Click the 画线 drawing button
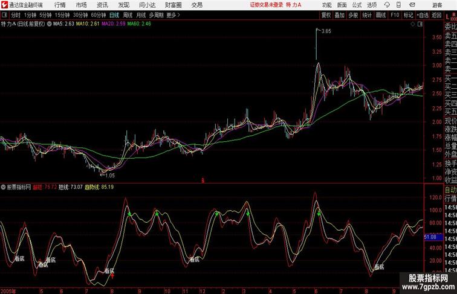The height and width of the screenshot is (294, 457). pos(381,15)
